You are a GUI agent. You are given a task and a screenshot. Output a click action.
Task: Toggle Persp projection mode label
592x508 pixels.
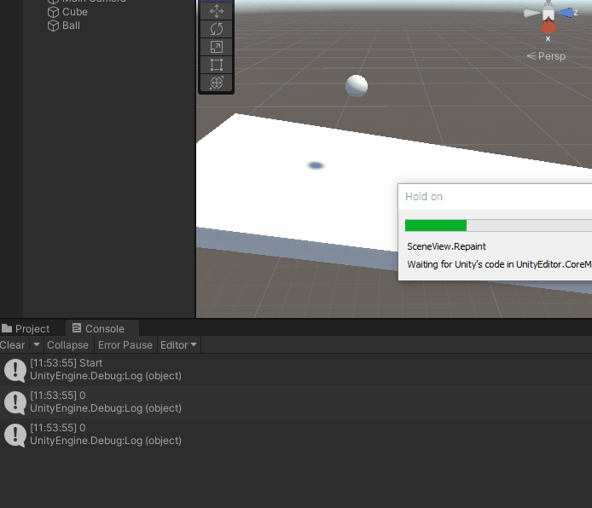pos(546,56)
